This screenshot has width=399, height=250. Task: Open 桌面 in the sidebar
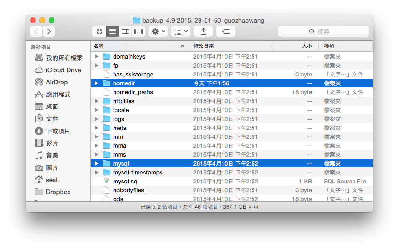pos(46,107)
